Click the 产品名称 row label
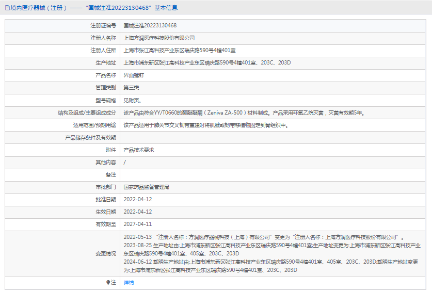The image size is (432, 291). point(106,75)
